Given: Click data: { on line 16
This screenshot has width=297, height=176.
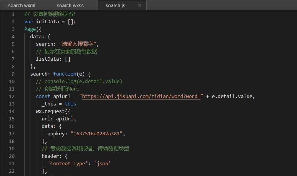Looking at the screenshot, I should (52, 126).
